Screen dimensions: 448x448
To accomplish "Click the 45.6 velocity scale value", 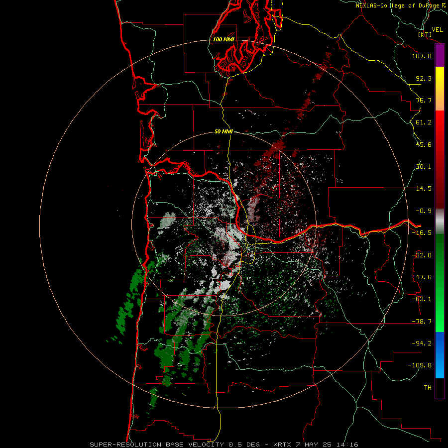I will pyautogui.click(x=424, y=144).
